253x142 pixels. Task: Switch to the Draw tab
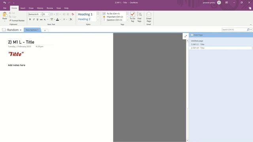coord(31,8)
